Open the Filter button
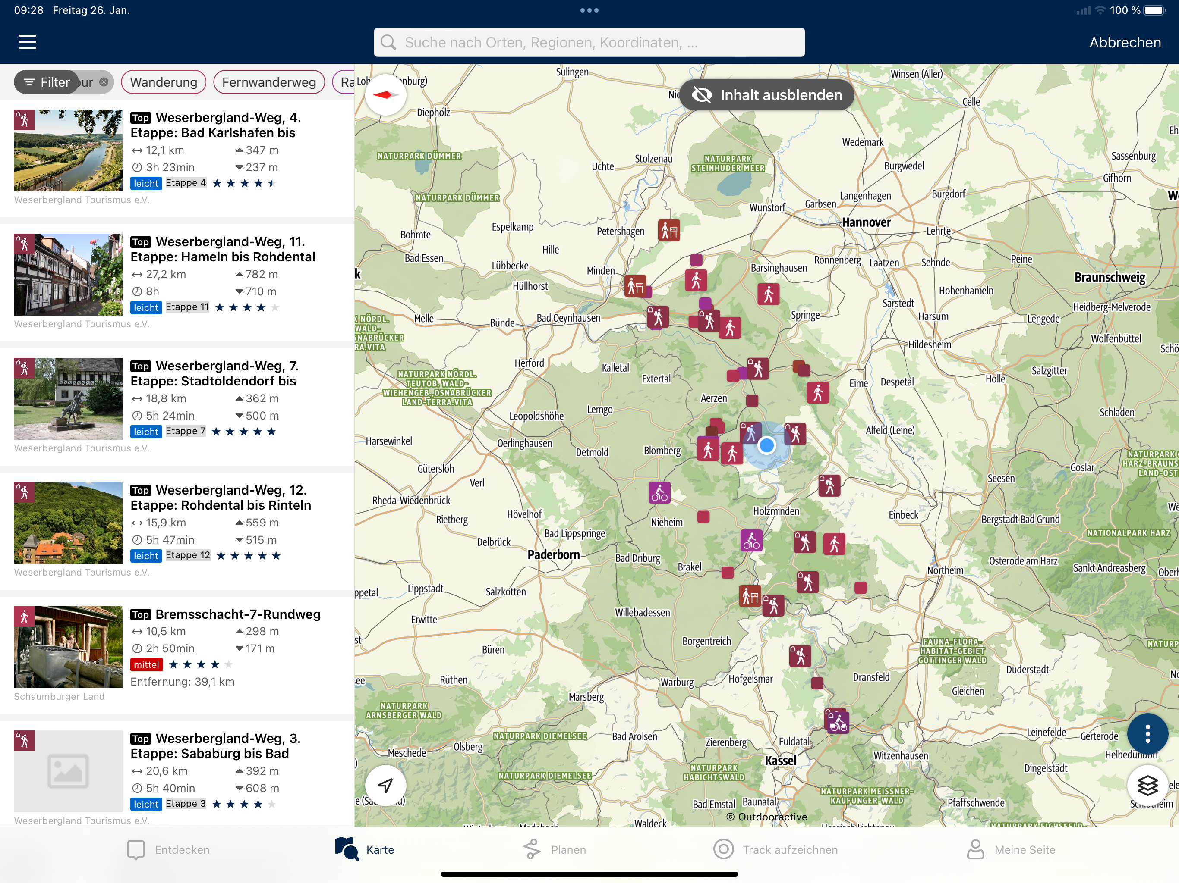The width and height of the screenshot is (1179, 883). point(47,82)
